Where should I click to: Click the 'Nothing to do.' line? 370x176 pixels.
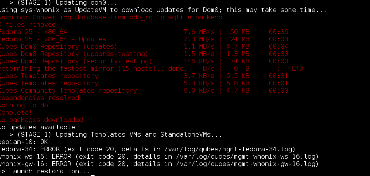pyautogui.click(x=26, y=105)
